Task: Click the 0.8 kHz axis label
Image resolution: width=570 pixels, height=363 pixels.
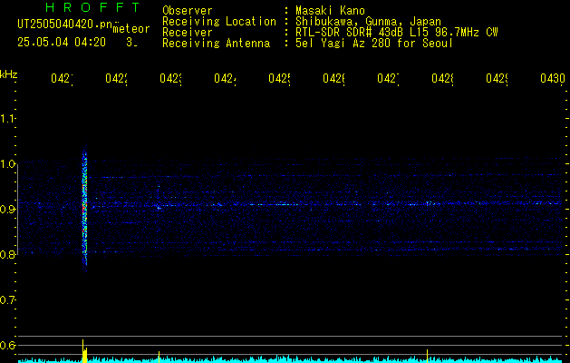Action: click(x=7, y=254)
